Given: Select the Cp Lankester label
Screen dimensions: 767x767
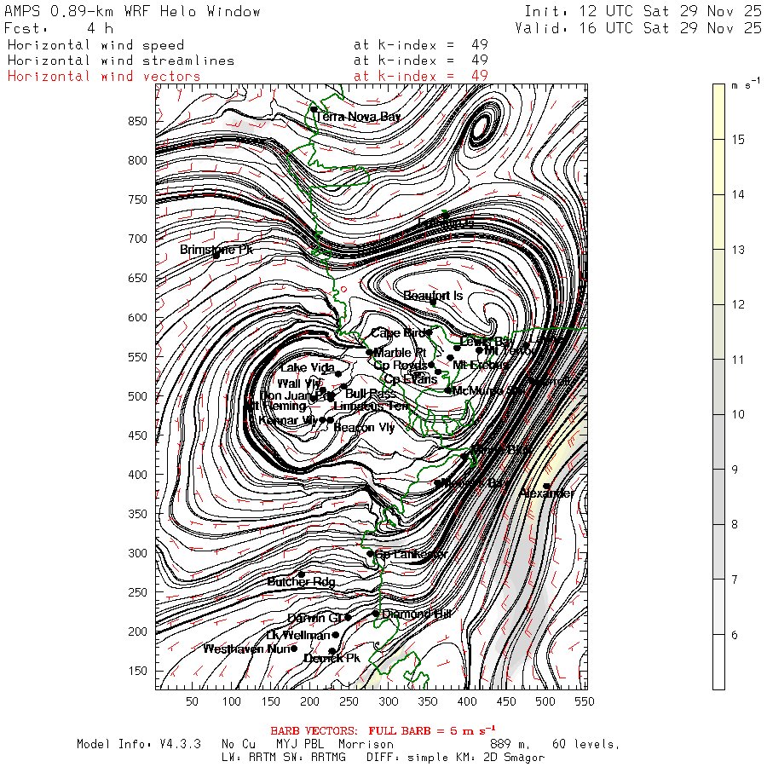Looking at the screenshot, I should 411,554.
